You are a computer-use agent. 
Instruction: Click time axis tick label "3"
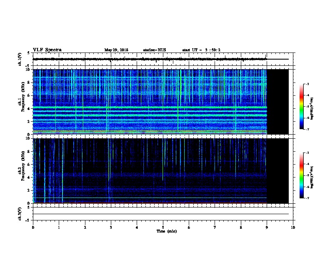pos(111,227)
